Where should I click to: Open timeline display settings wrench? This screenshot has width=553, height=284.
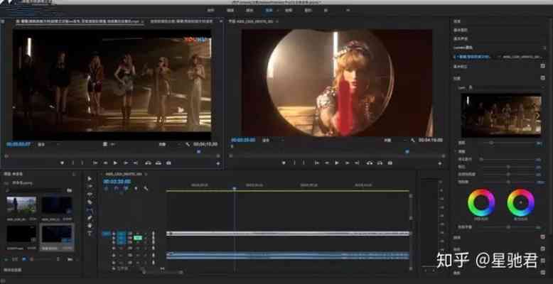(146, 189)
